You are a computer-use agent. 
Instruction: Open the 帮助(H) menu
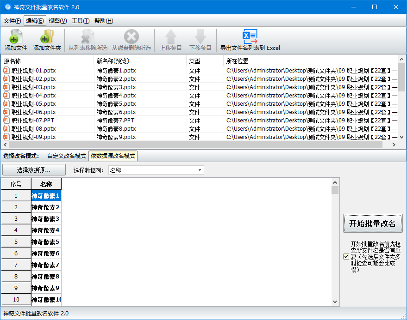pos(104,21)
